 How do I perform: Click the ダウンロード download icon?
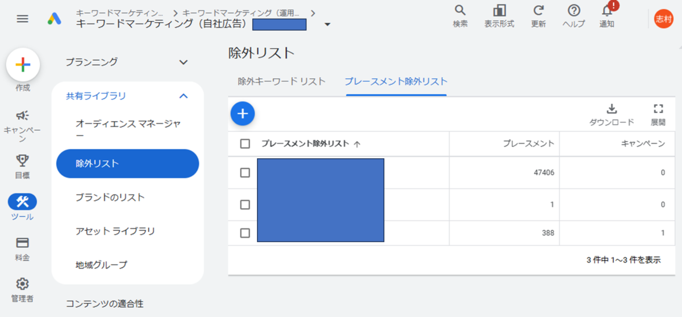click(x=612, y=109)
